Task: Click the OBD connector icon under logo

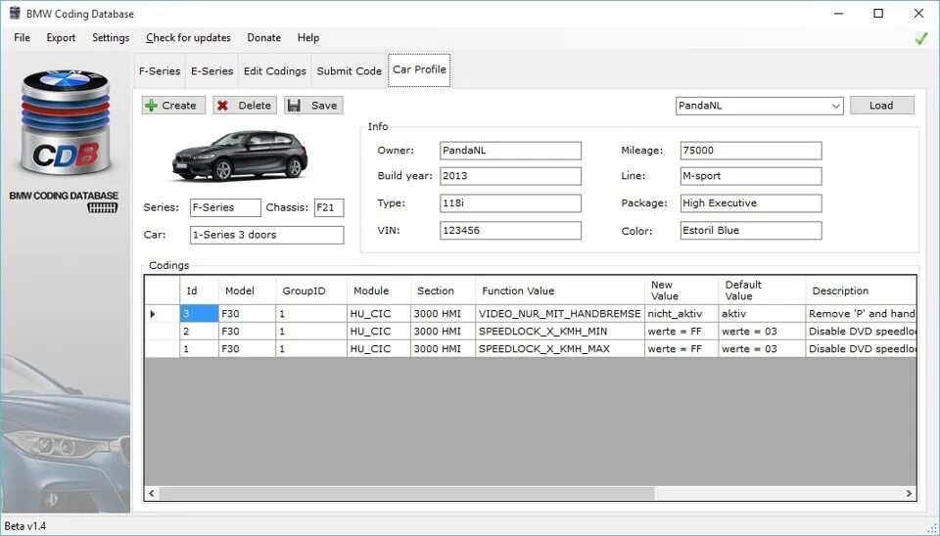Action: (x=103, y=207)
